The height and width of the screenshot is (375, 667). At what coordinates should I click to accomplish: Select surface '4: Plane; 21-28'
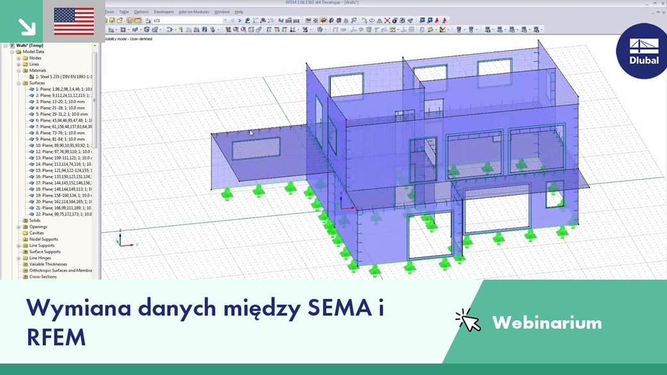point(60,108)
